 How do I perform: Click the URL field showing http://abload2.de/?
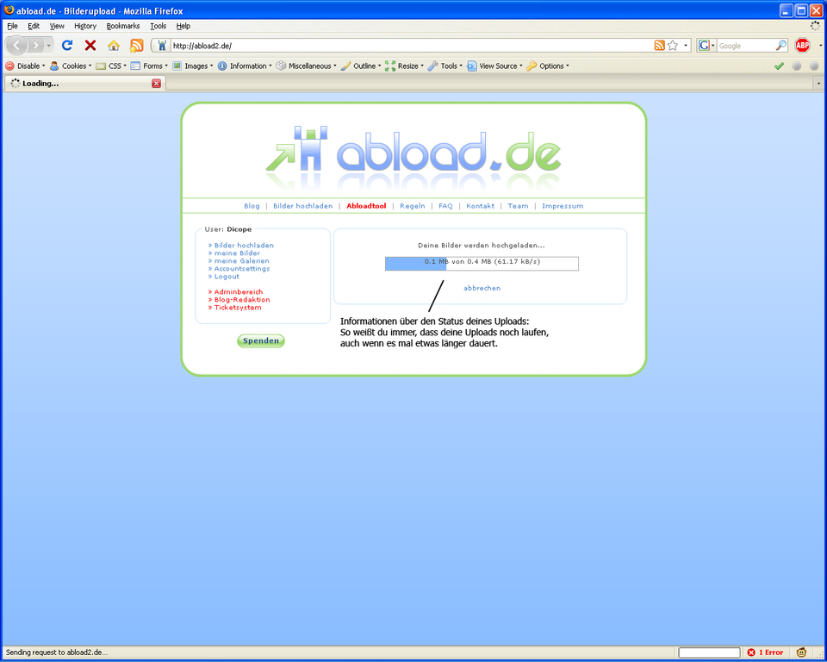coord(412,46)
